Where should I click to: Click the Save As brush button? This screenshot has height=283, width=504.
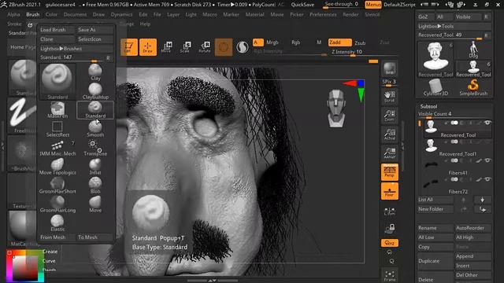94,30
